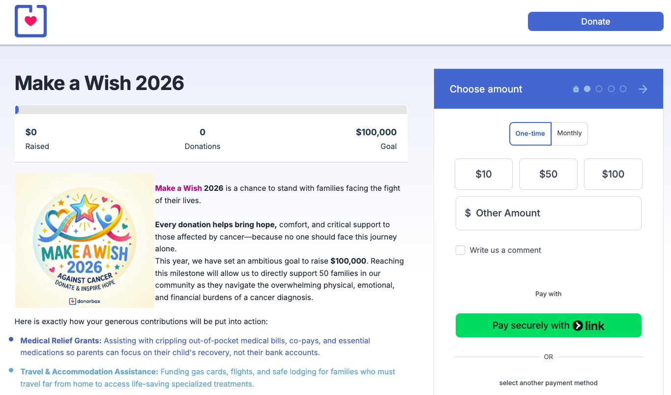Screen dimensions: 671x395
Task: Click the pink Make a Wish text link
Action: 178,188
